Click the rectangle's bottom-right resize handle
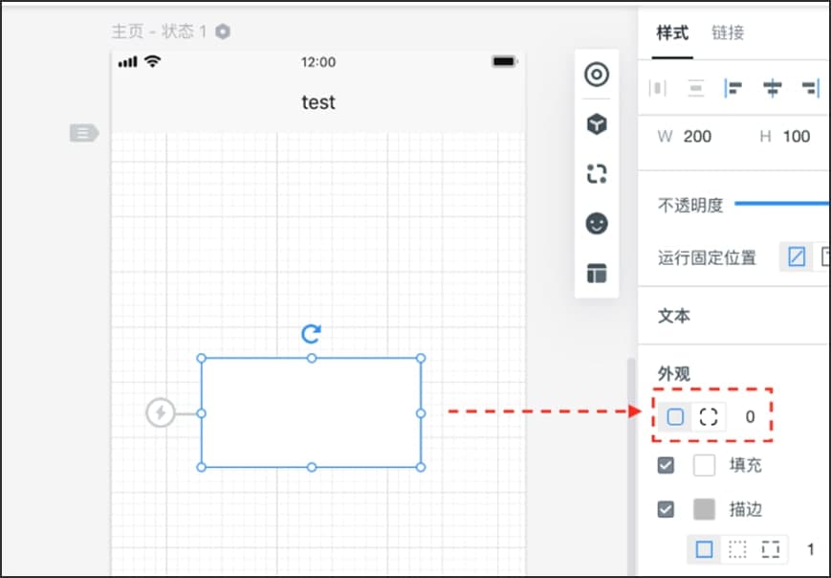The height and width of the screenshot is (578, 831). tap(421, 467)
